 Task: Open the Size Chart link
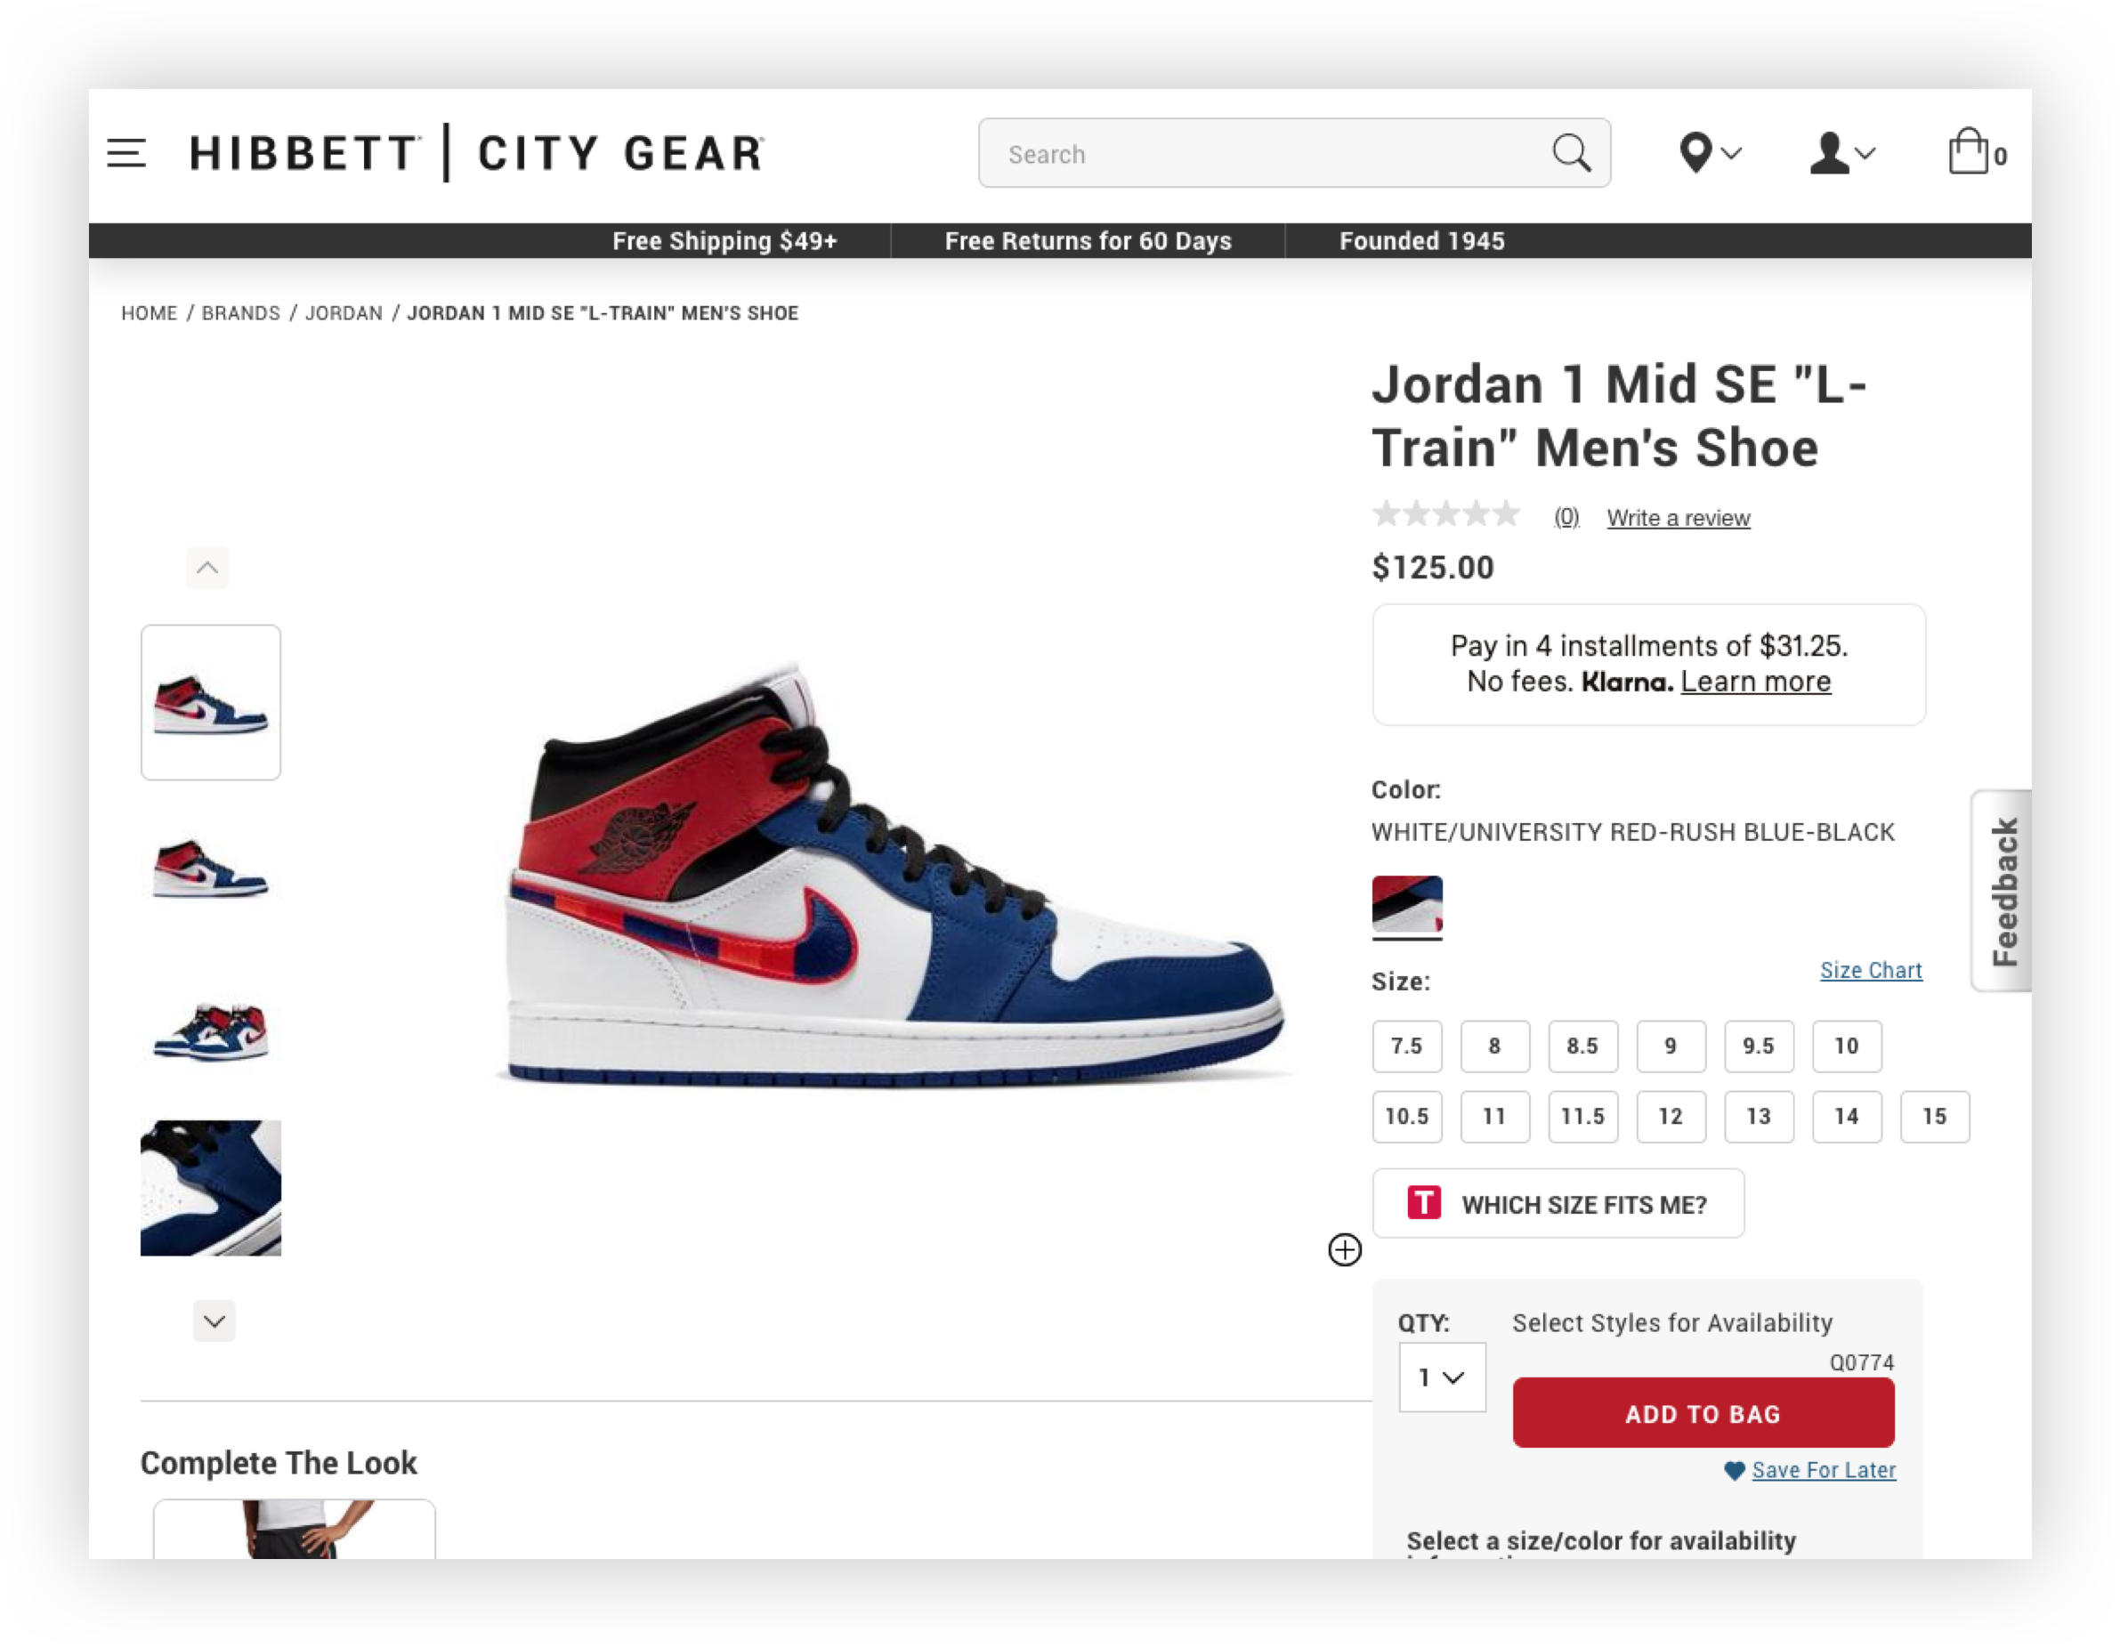[x=1871, y=970]
